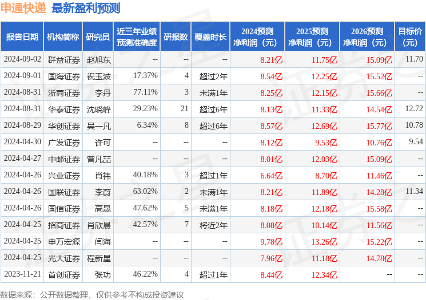Select the 研究员 column header
The width and height of the screenshot is (426, 300).
[98, 37]
